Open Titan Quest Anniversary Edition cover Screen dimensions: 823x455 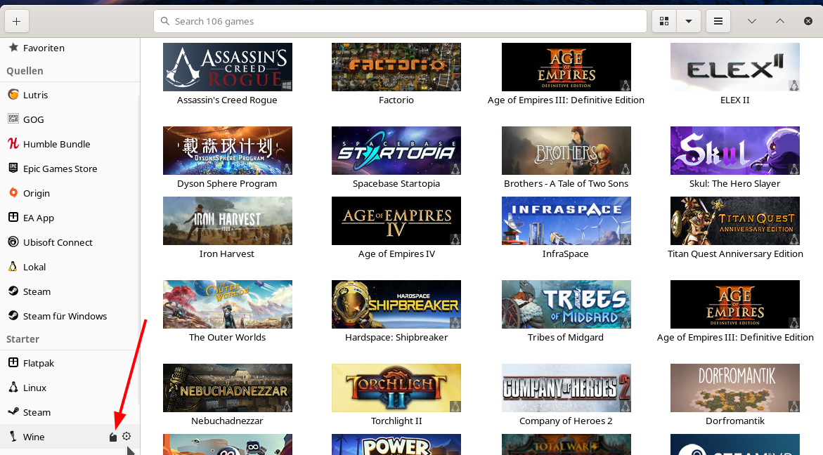pos(735,220)
